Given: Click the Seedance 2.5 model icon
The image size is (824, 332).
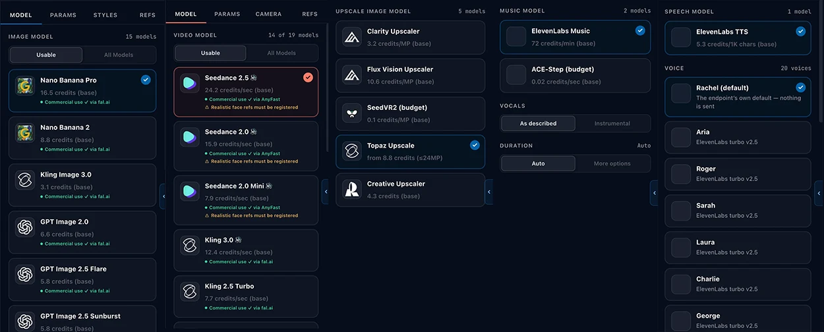Looking at the screenshot, I should click(190, 84).
